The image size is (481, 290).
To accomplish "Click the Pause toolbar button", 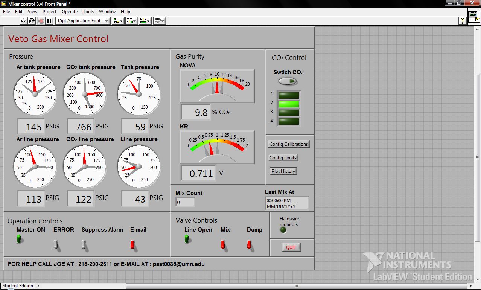I will pos(49,21).
